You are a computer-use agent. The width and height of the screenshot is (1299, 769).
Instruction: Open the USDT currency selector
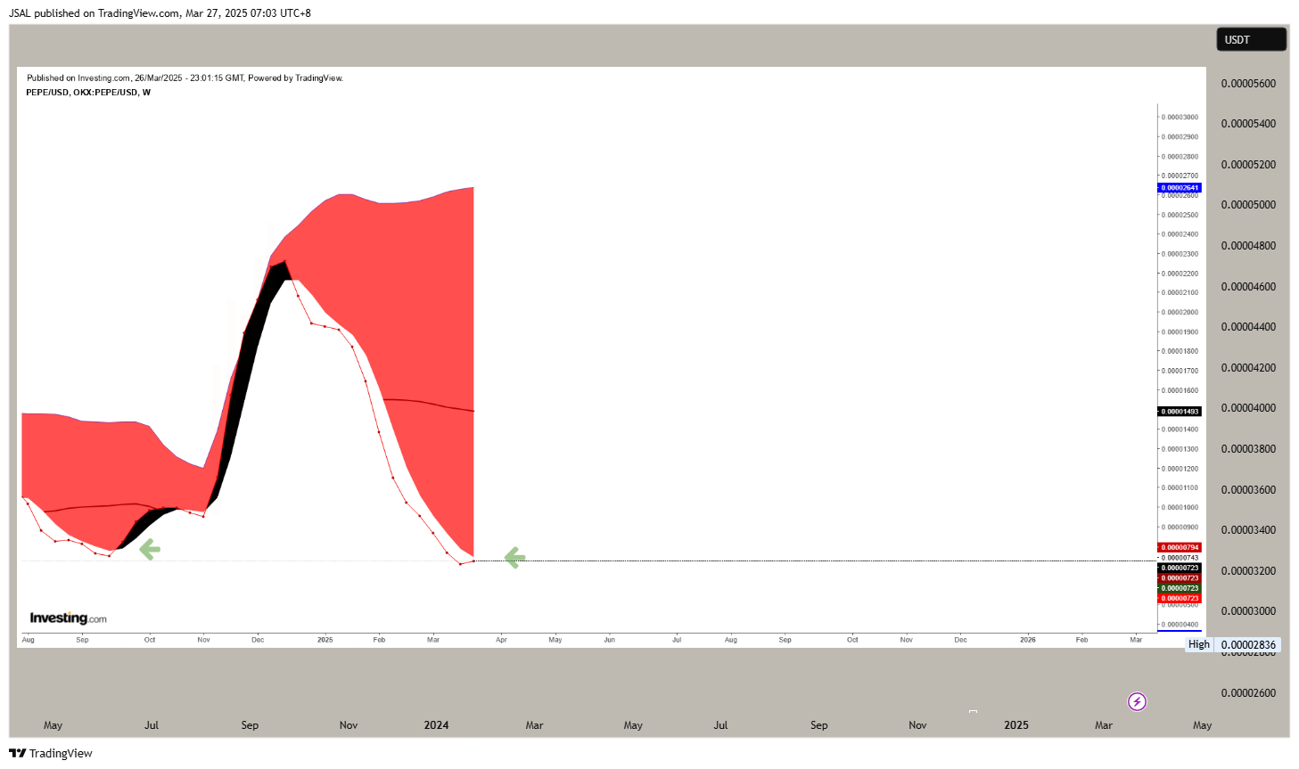[1251, 39]
